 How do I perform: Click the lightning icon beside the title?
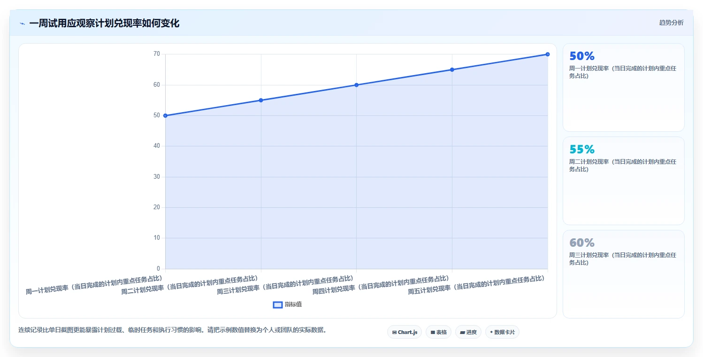click(22, 23)
